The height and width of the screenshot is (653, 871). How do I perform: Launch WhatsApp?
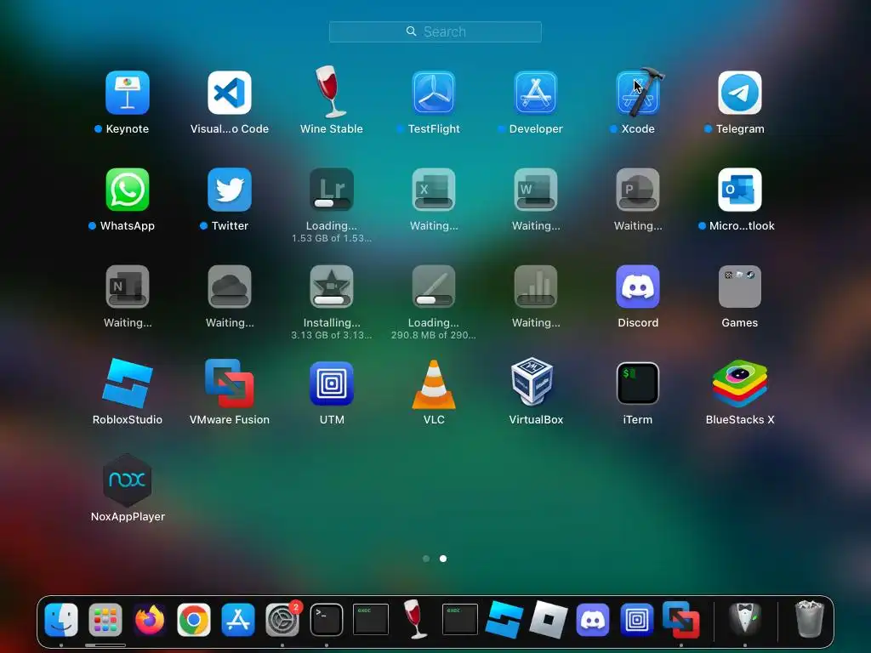point(128,190)
